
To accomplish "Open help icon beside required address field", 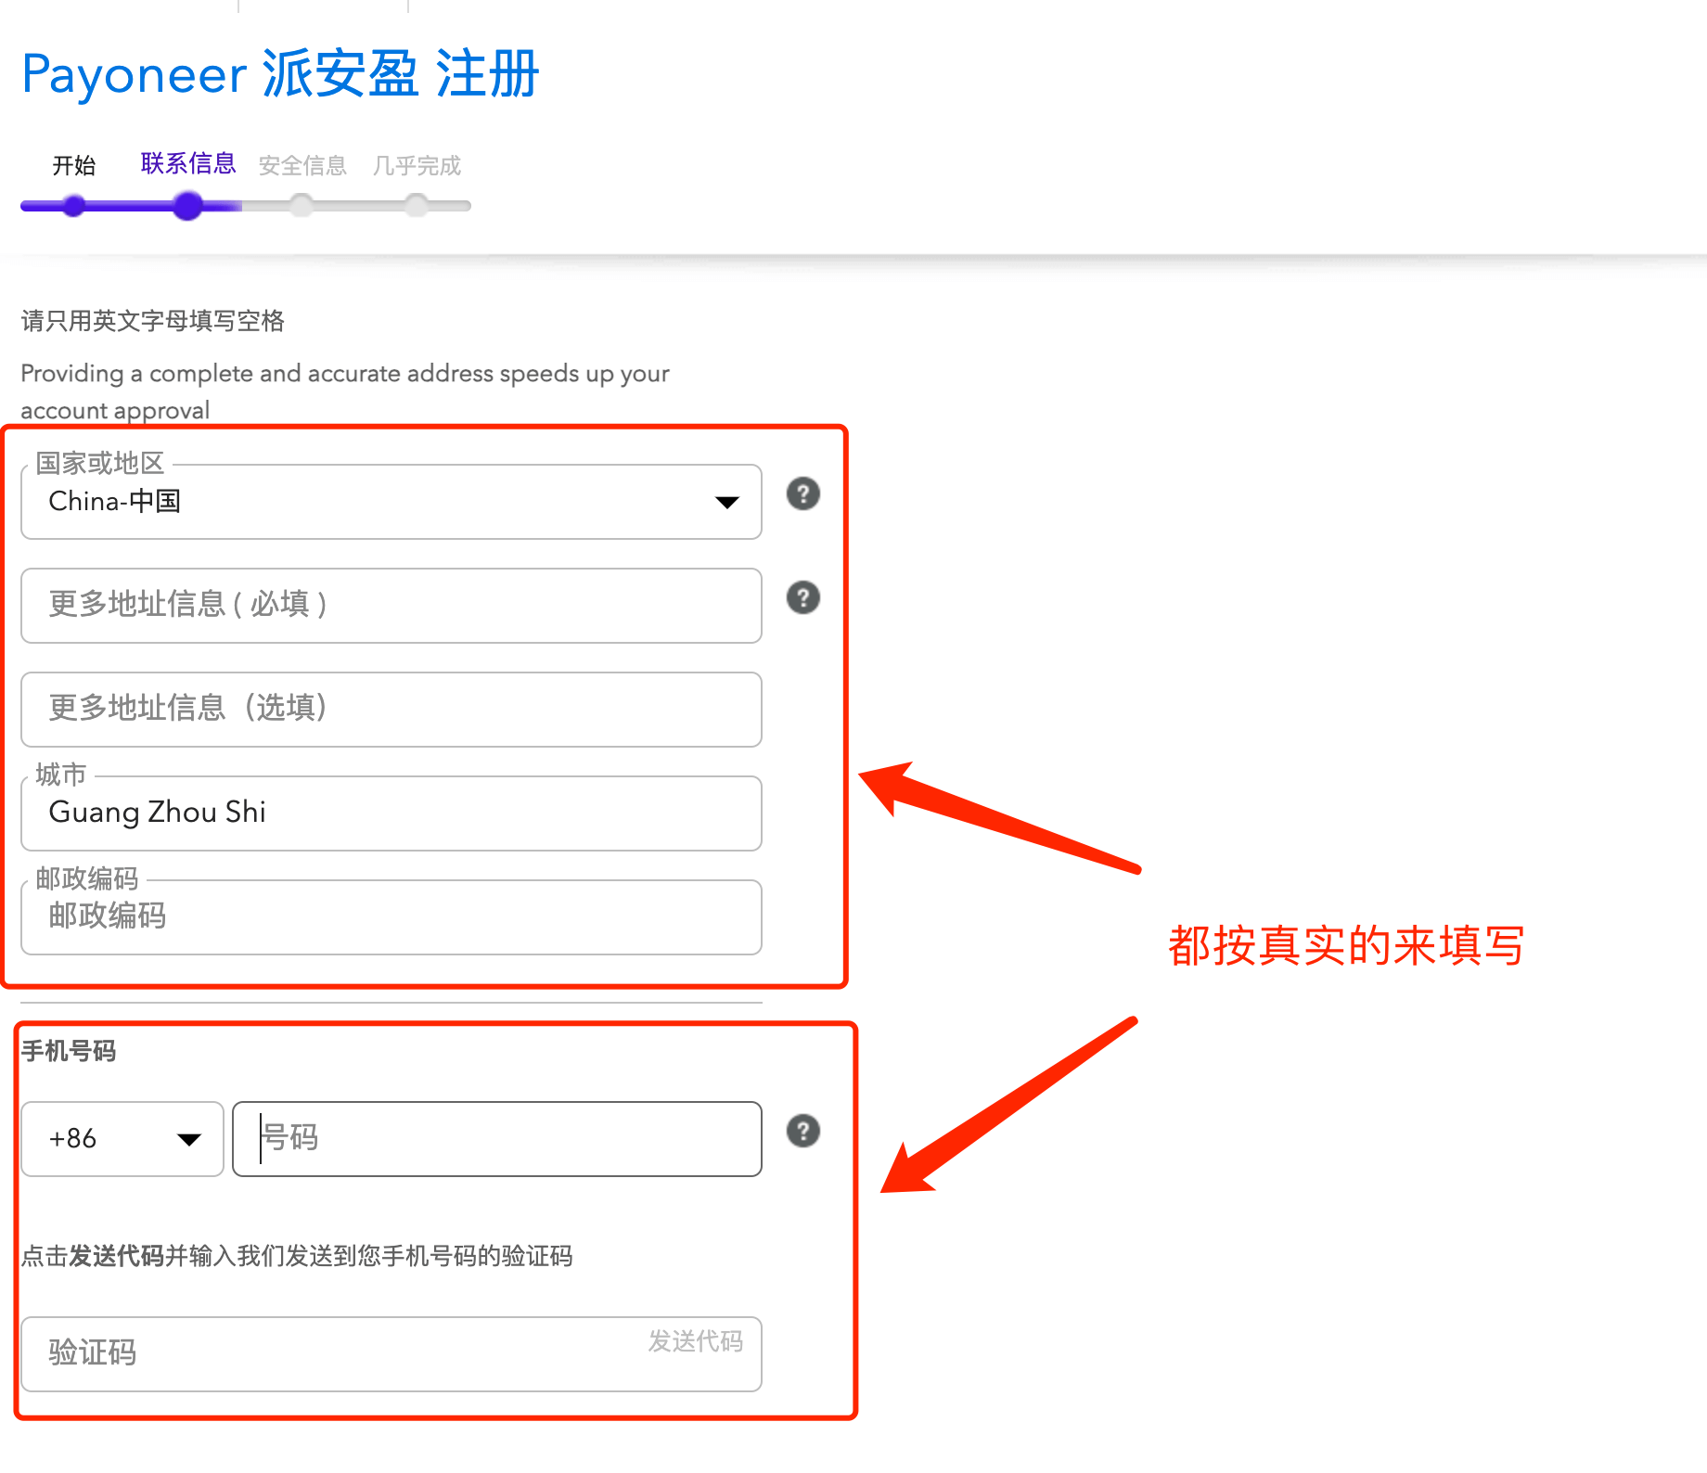I will (803, 597).
